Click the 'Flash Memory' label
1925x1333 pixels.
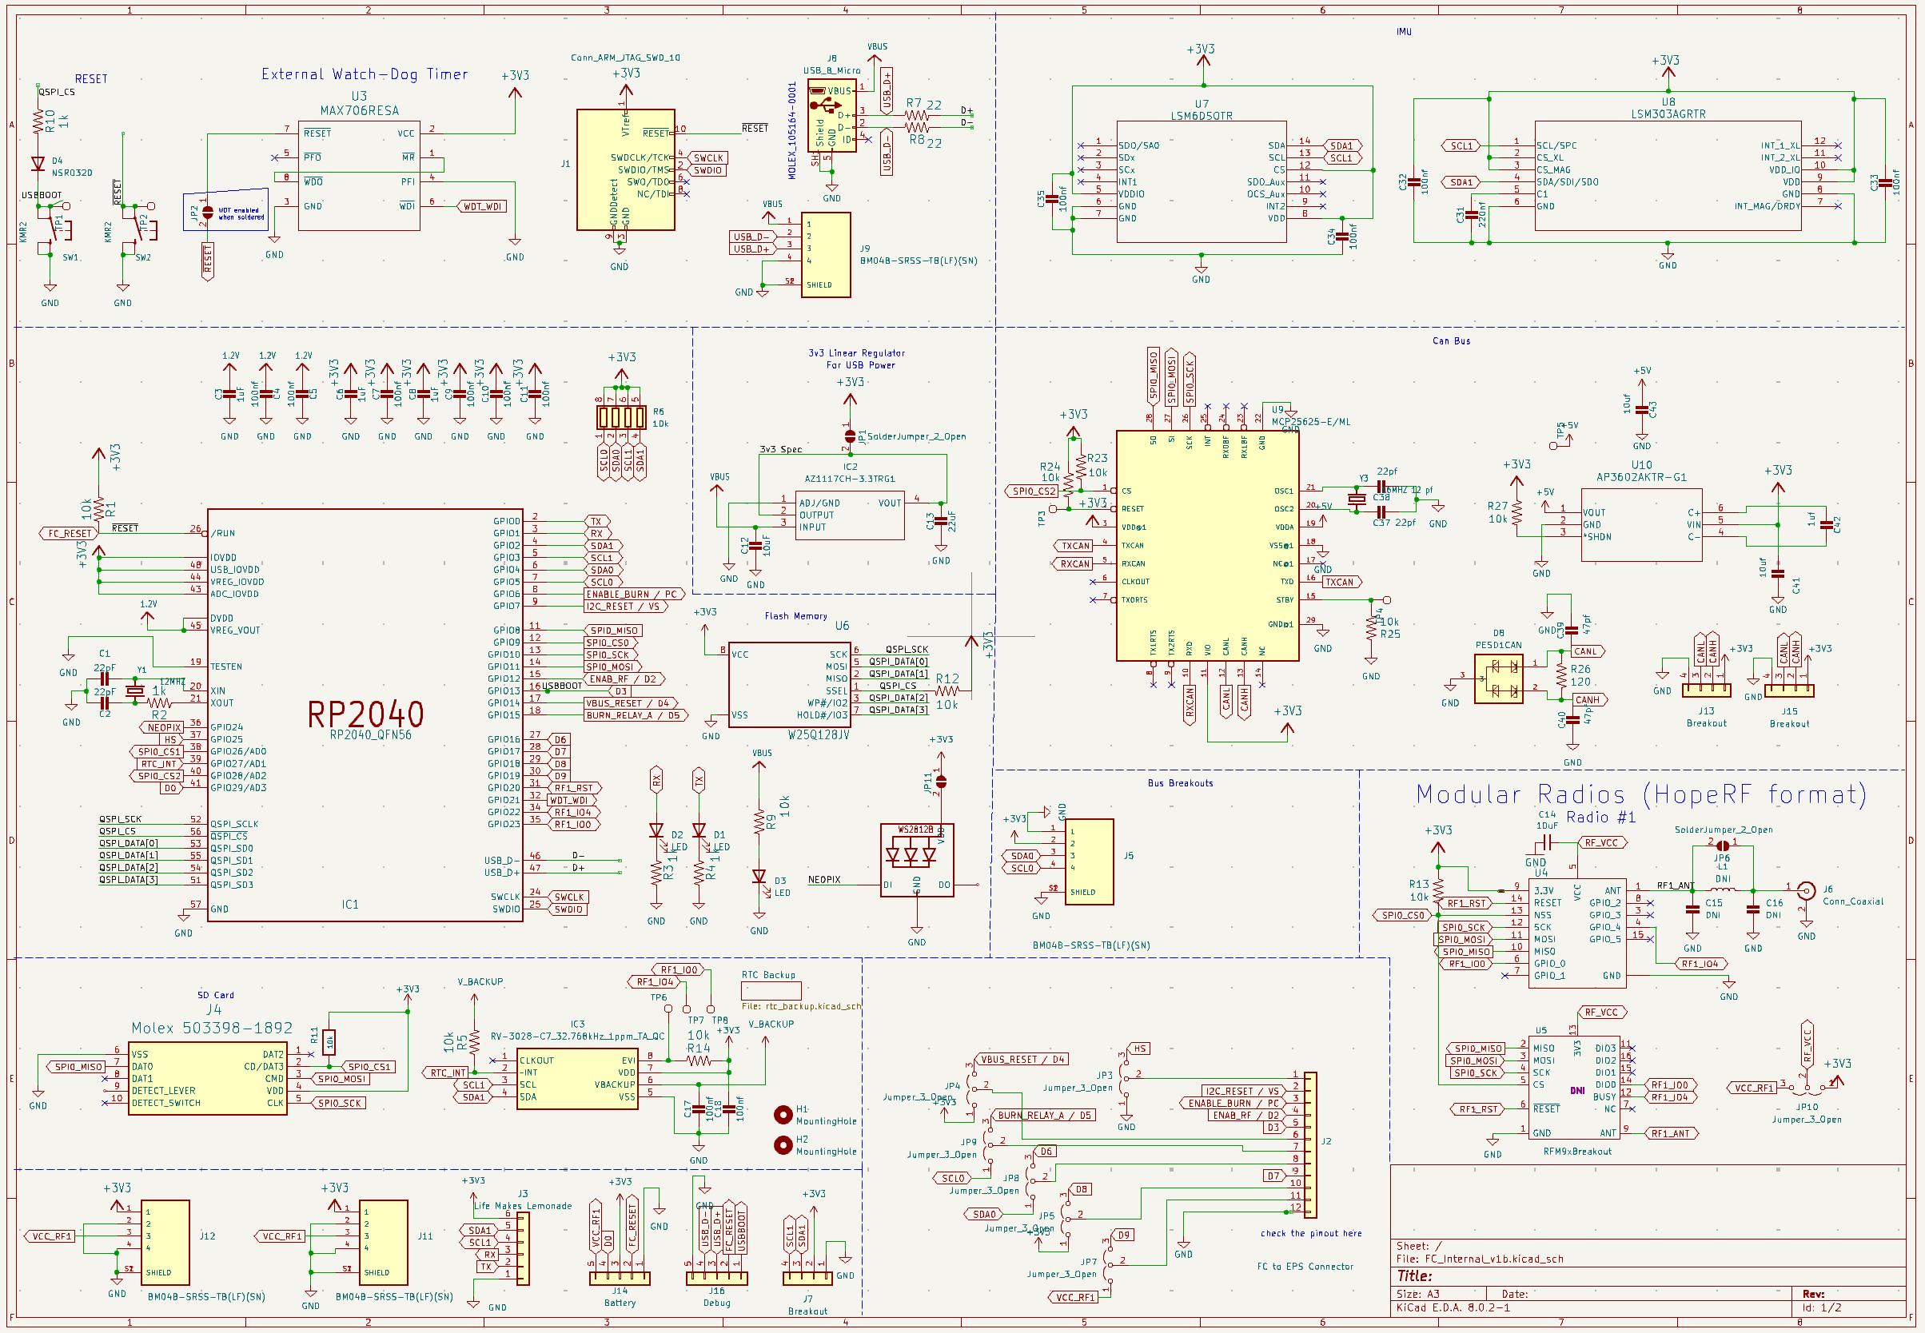(795, 616)
